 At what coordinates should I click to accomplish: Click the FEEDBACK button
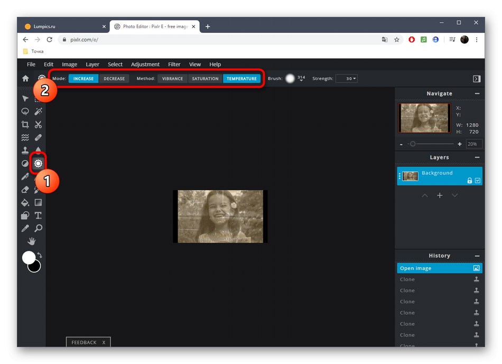click(x=84, y=342)
